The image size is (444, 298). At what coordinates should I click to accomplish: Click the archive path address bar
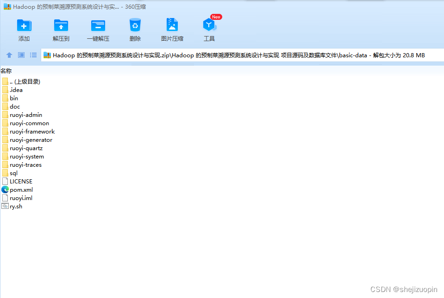pos(243,55)
